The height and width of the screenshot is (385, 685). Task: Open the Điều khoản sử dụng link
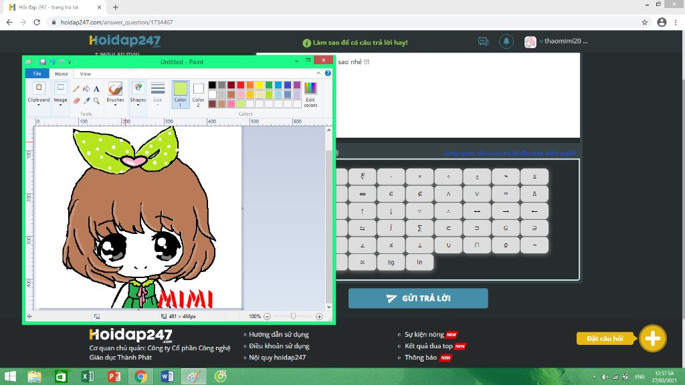(x=279, y=346)
